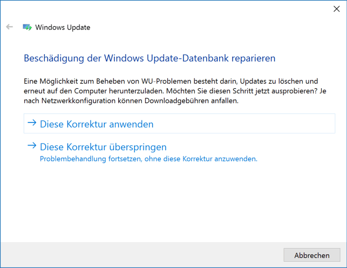Click the line starting erneut auf den Computer
347x268 pixels.
pos(175,91)
